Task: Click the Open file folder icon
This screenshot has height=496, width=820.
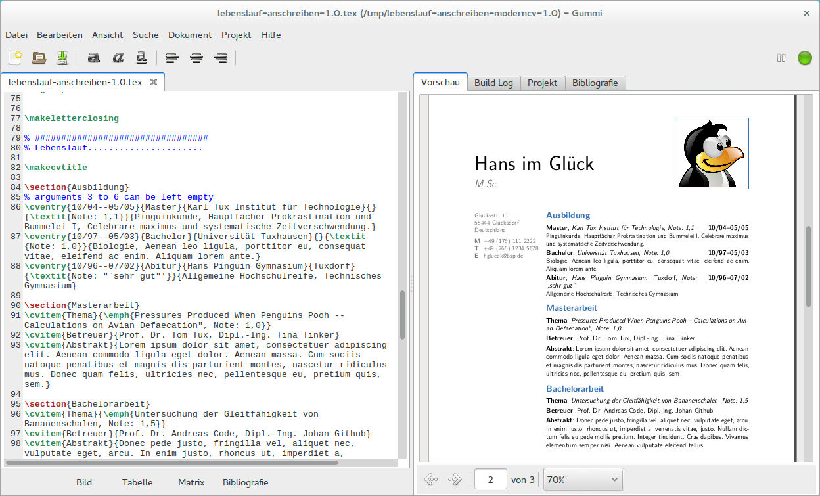Action: [x=39, y=58]
